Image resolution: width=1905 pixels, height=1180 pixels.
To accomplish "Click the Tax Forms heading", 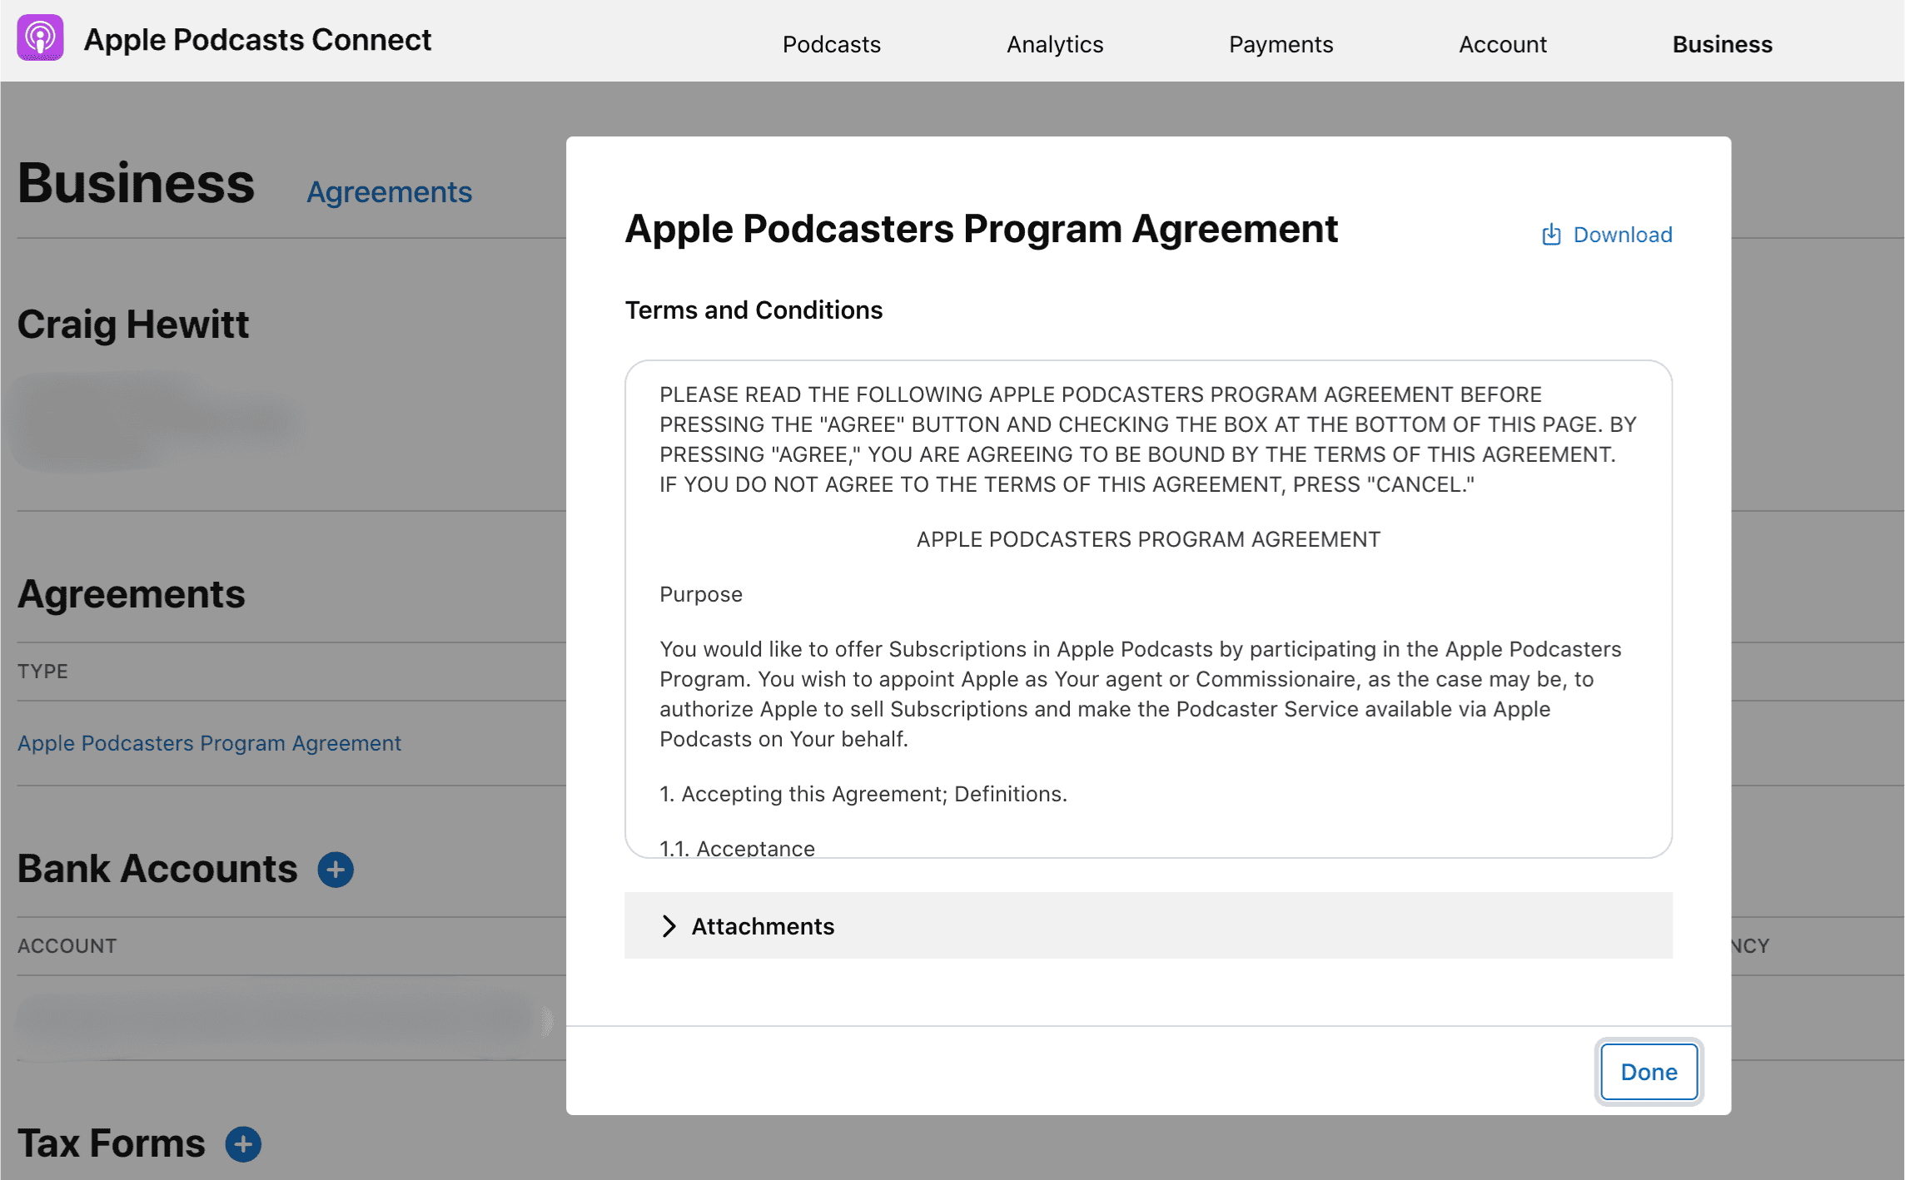I will coord(112,1143).
